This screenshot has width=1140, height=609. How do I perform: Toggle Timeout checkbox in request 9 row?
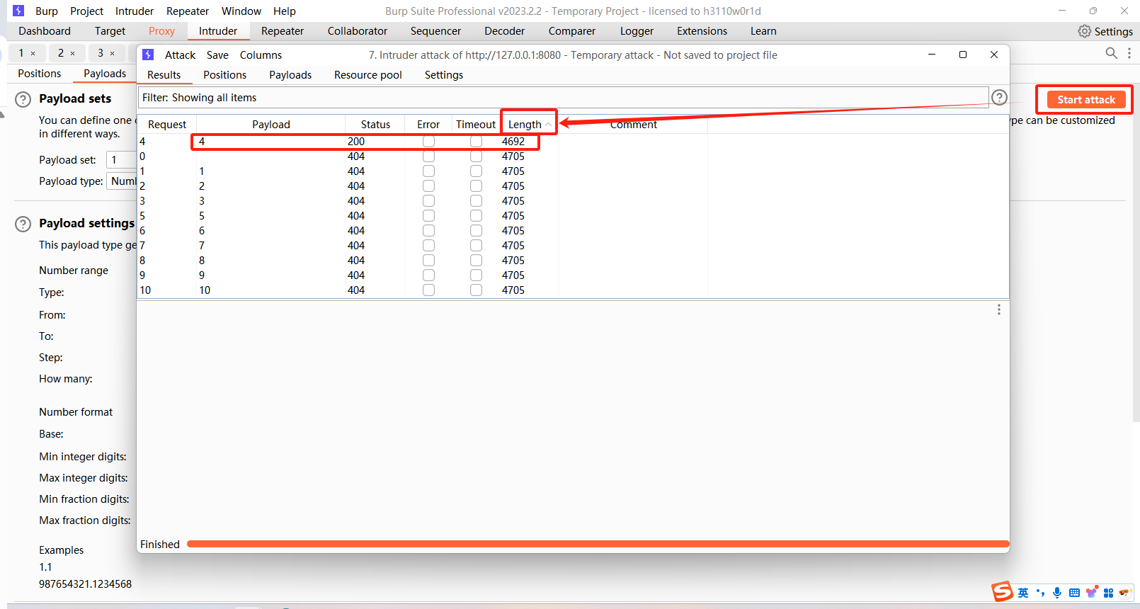[476, 275]
